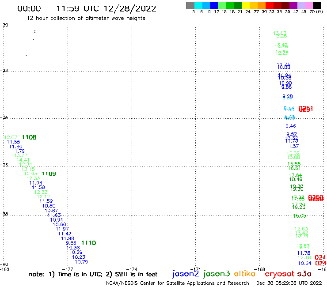Click the track time label '1109'
This screenshot has width=327, height=287.
49,174
